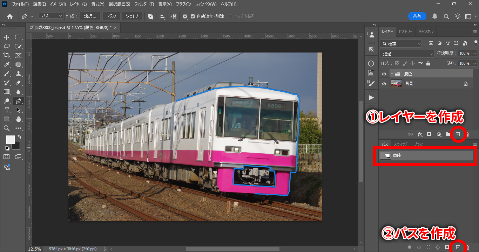The height and width of the screenshot is (252, 479).
Task: Select the Eraser tool
Action: 19,83
